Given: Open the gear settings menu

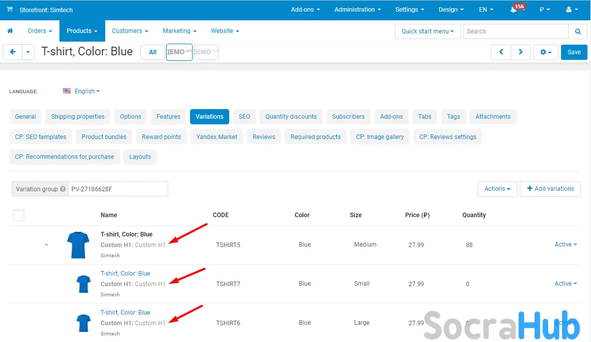Looking at the screenshot, I should pos(545,52).
